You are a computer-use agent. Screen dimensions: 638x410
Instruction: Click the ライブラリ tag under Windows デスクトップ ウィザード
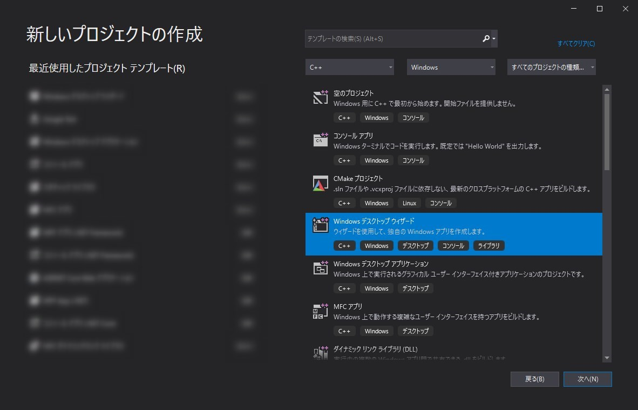[488, 246]
